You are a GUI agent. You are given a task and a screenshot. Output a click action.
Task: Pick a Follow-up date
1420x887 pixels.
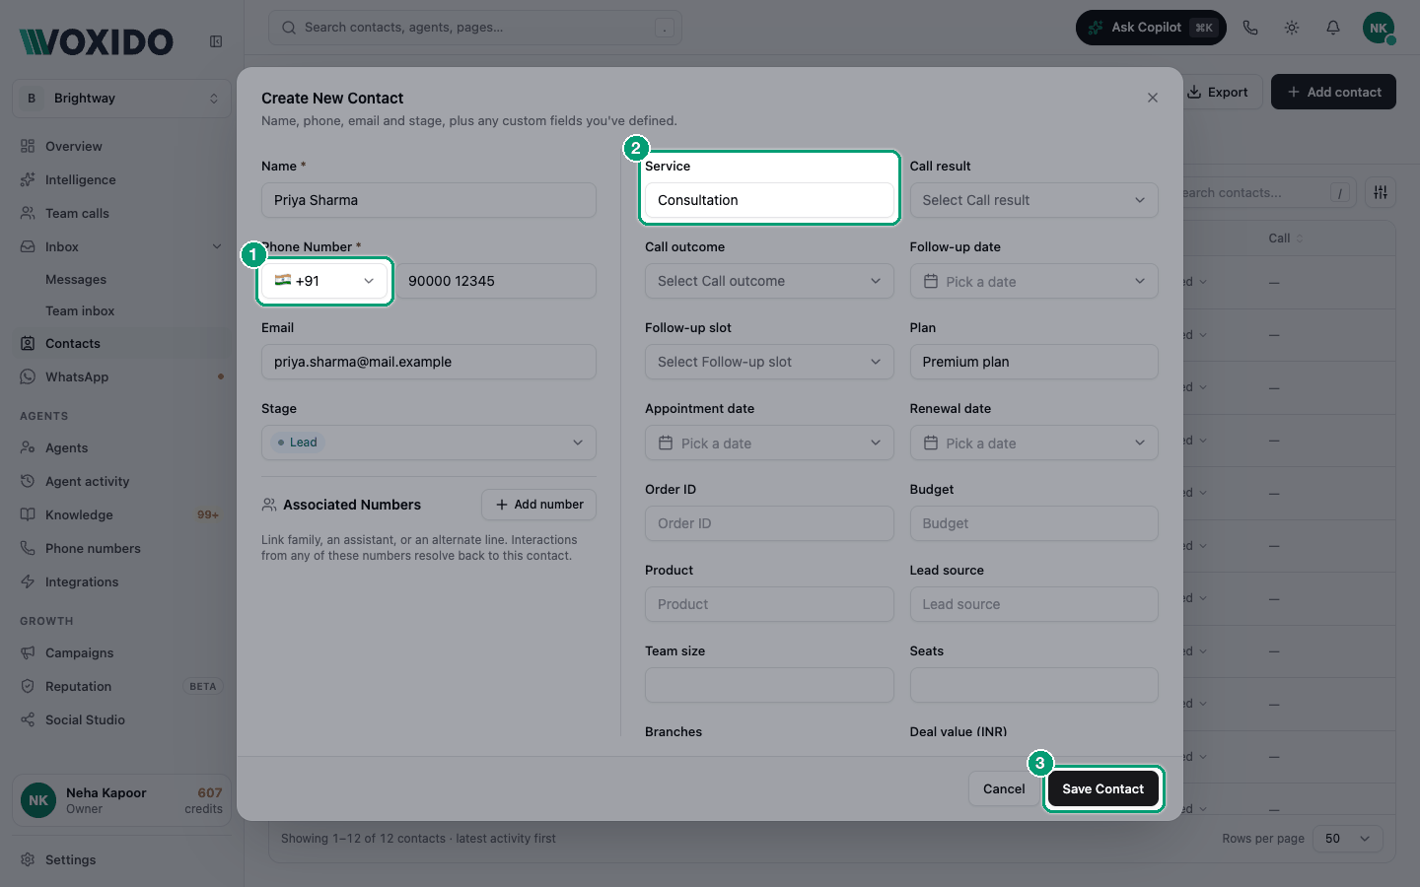coord(1033,281)
